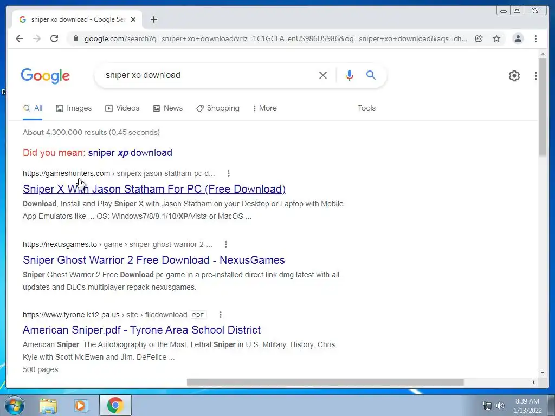Viewport: 555px width, 416px height.
Task: Click the vertical scrollbar up arrow
Action: click(x=543, y=54)
